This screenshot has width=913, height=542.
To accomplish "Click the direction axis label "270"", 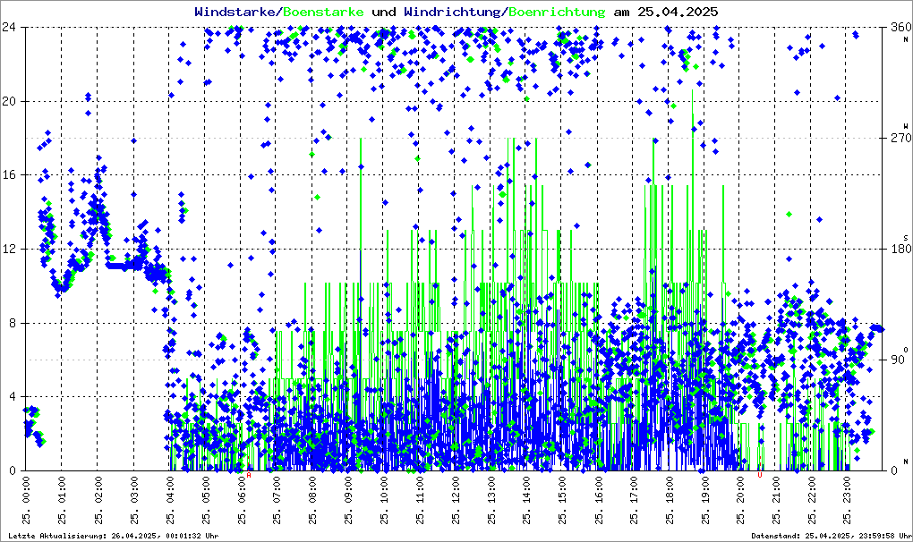I will pos(901,138).
